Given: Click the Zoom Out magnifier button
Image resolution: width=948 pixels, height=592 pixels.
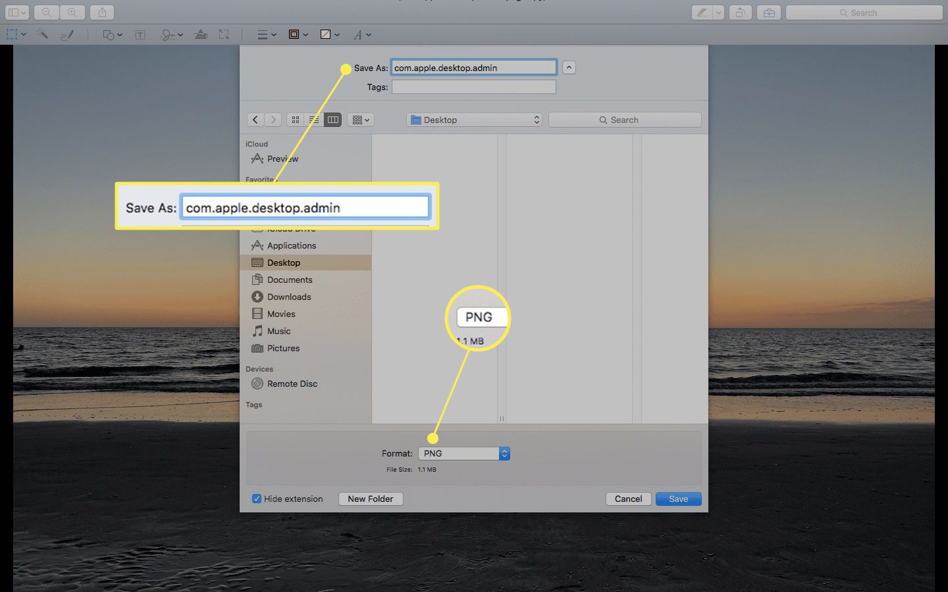Looking at the screenshot, I should 46,12.
